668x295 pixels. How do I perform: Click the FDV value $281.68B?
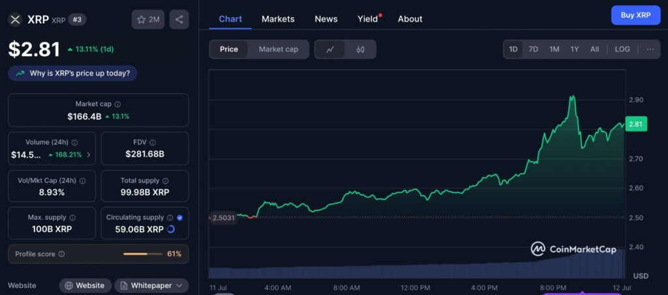(x=145, y=154)
